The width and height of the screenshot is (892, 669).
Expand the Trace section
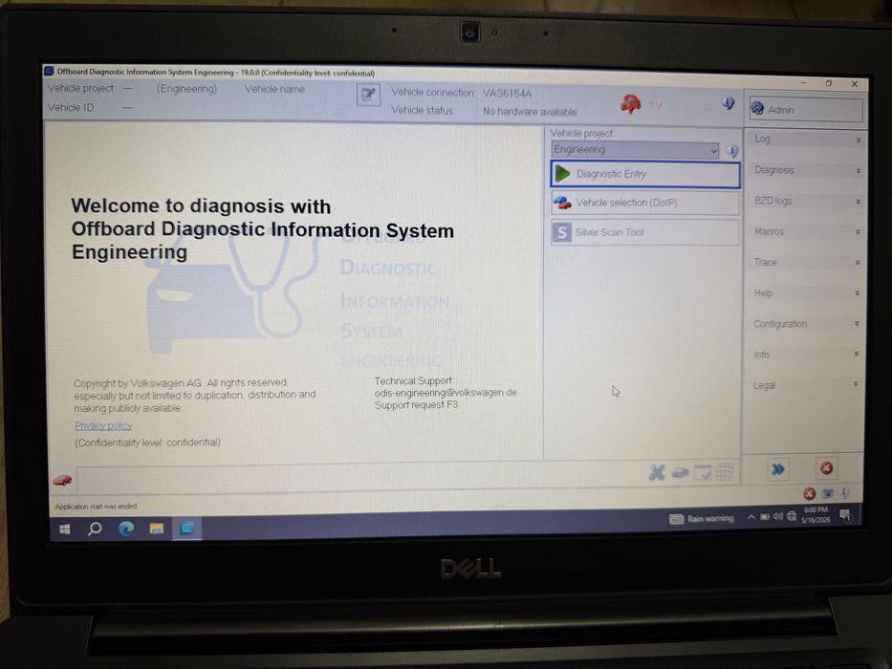click(x=806, y=262)
